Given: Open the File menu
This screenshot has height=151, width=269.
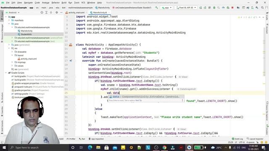Looking at the screenshot, I should click(x=8, y=3).
